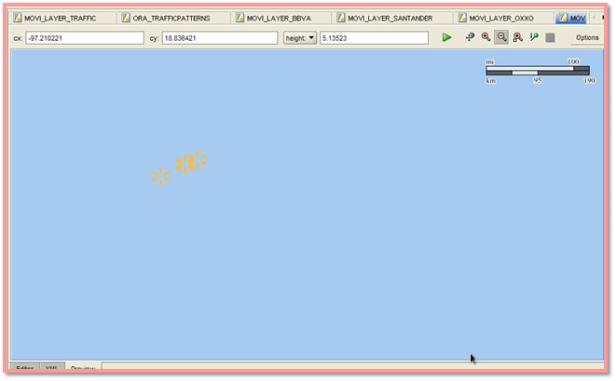Switch to the XML tab at the bottom
Screen dimensions: 616x381
pos(52,368)
